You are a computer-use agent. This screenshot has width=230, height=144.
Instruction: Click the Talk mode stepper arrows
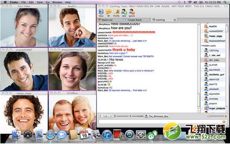[x=111, y=116]
